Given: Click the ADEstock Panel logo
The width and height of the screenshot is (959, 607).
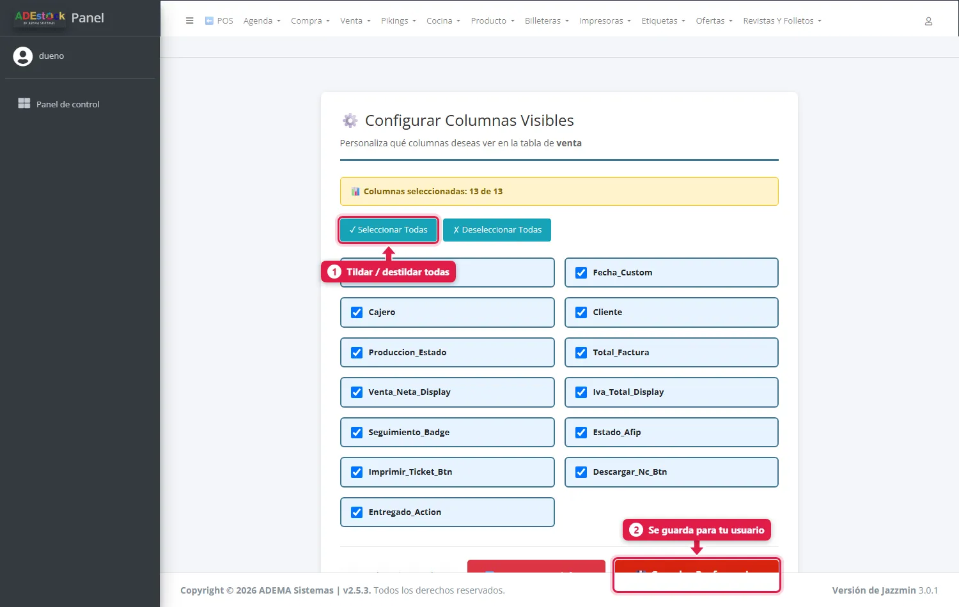Looking at the screenshot, I should [40, 18].
